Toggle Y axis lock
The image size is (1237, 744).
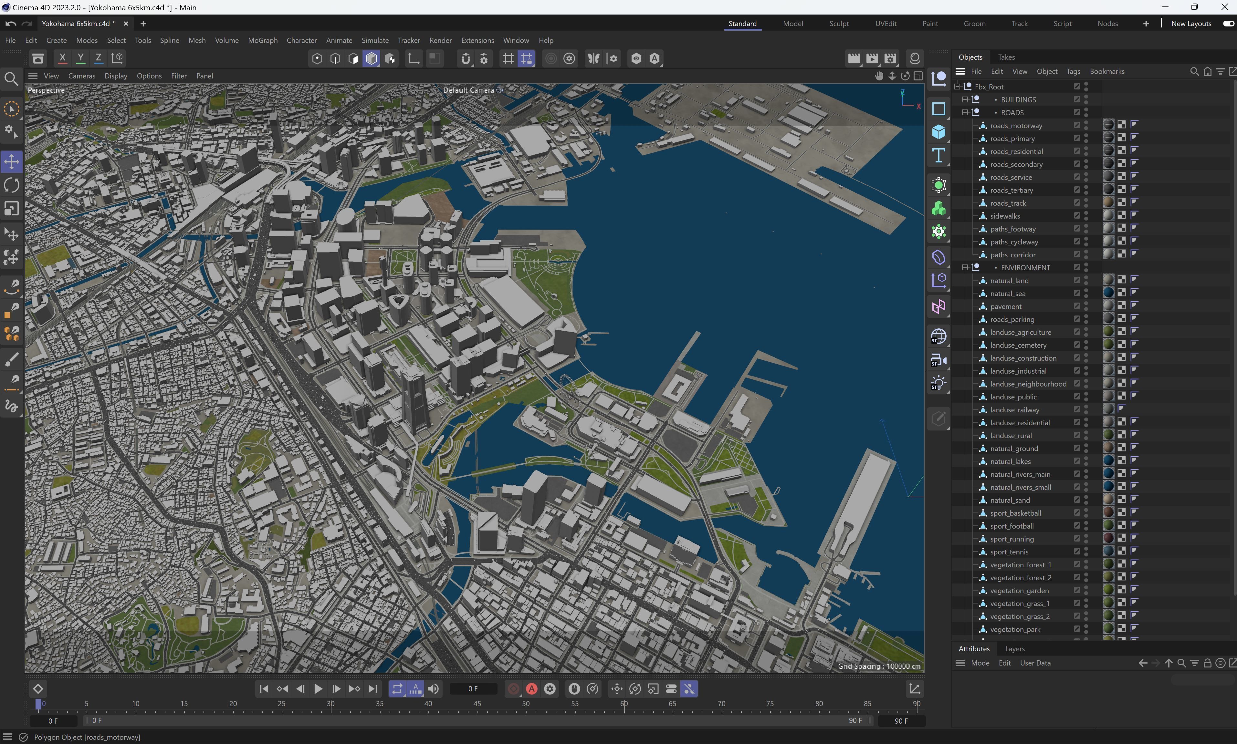tap(80, 58)
